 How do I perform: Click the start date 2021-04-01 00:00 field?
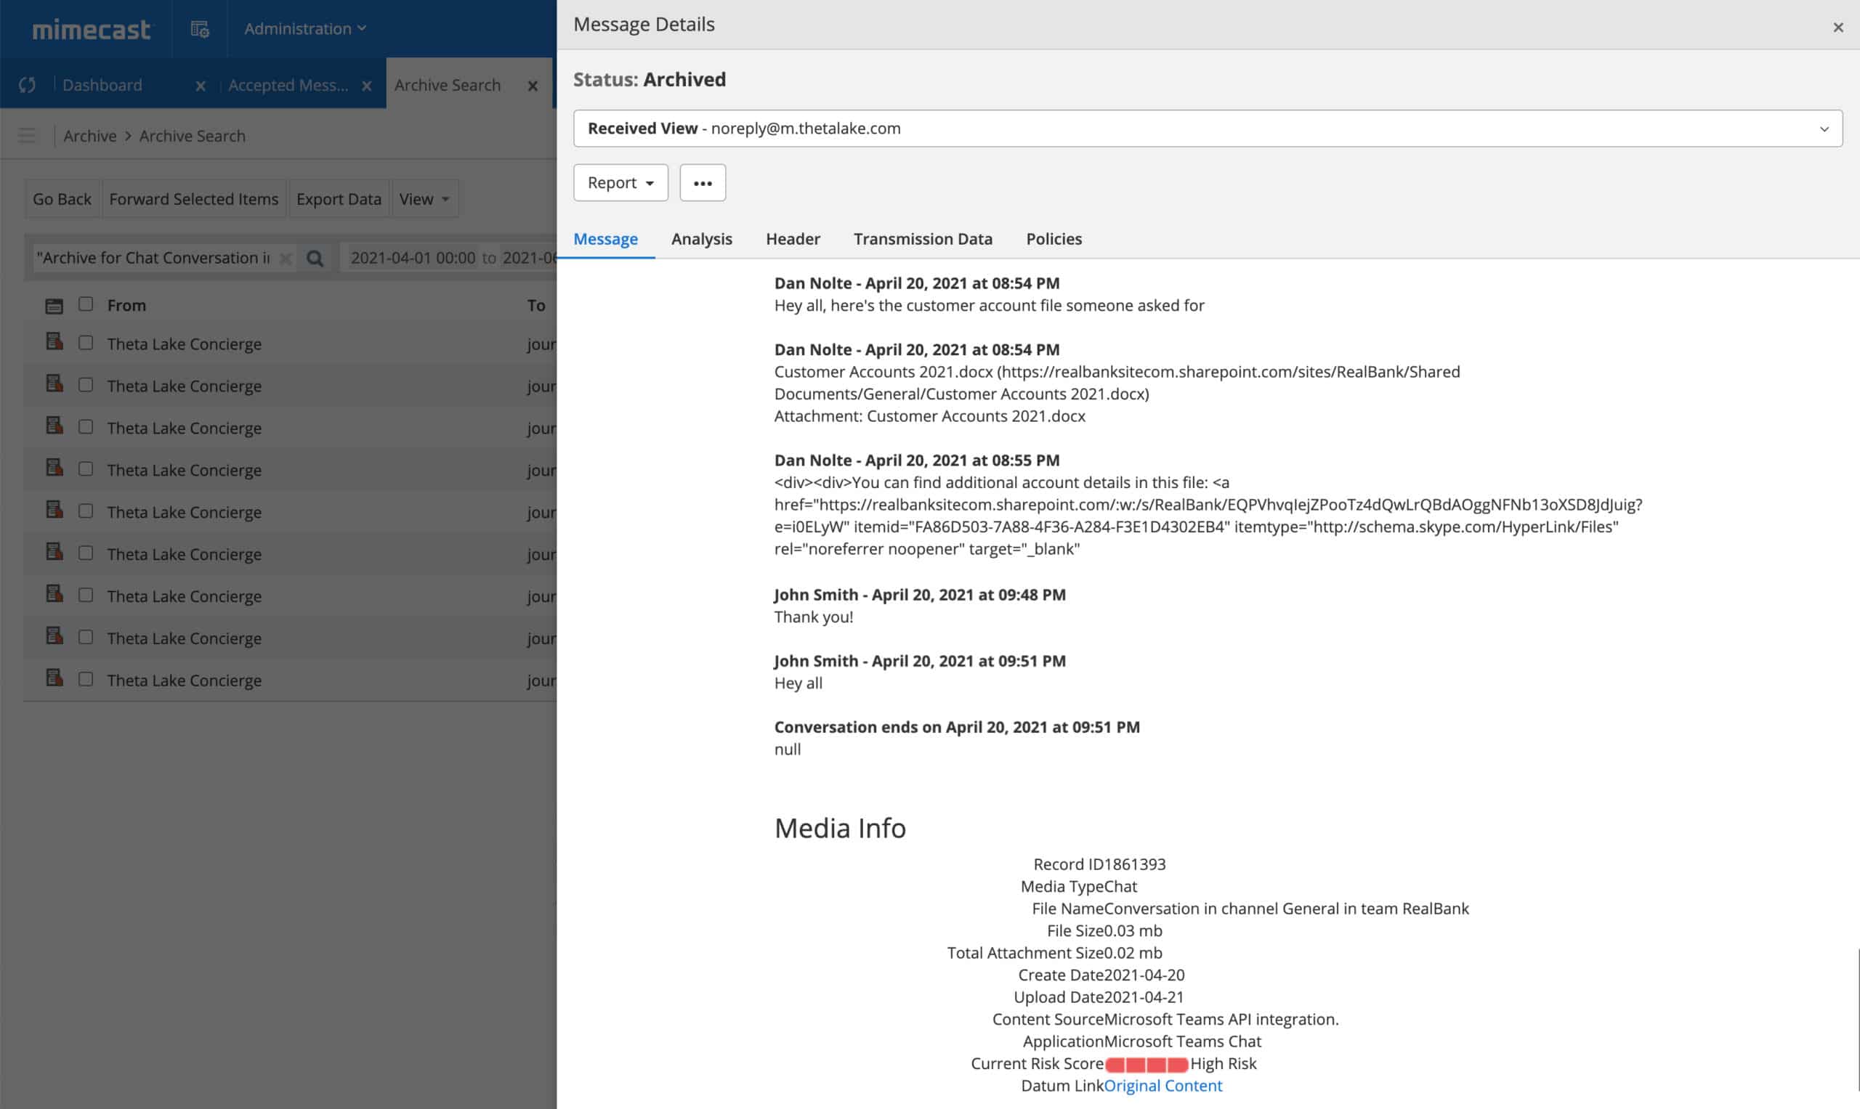pyautogui.click(x=413, y=259)
